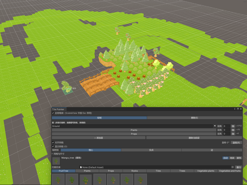247x185 pixels.
Task: Select the Plants layer row
Action: [134, 130]
